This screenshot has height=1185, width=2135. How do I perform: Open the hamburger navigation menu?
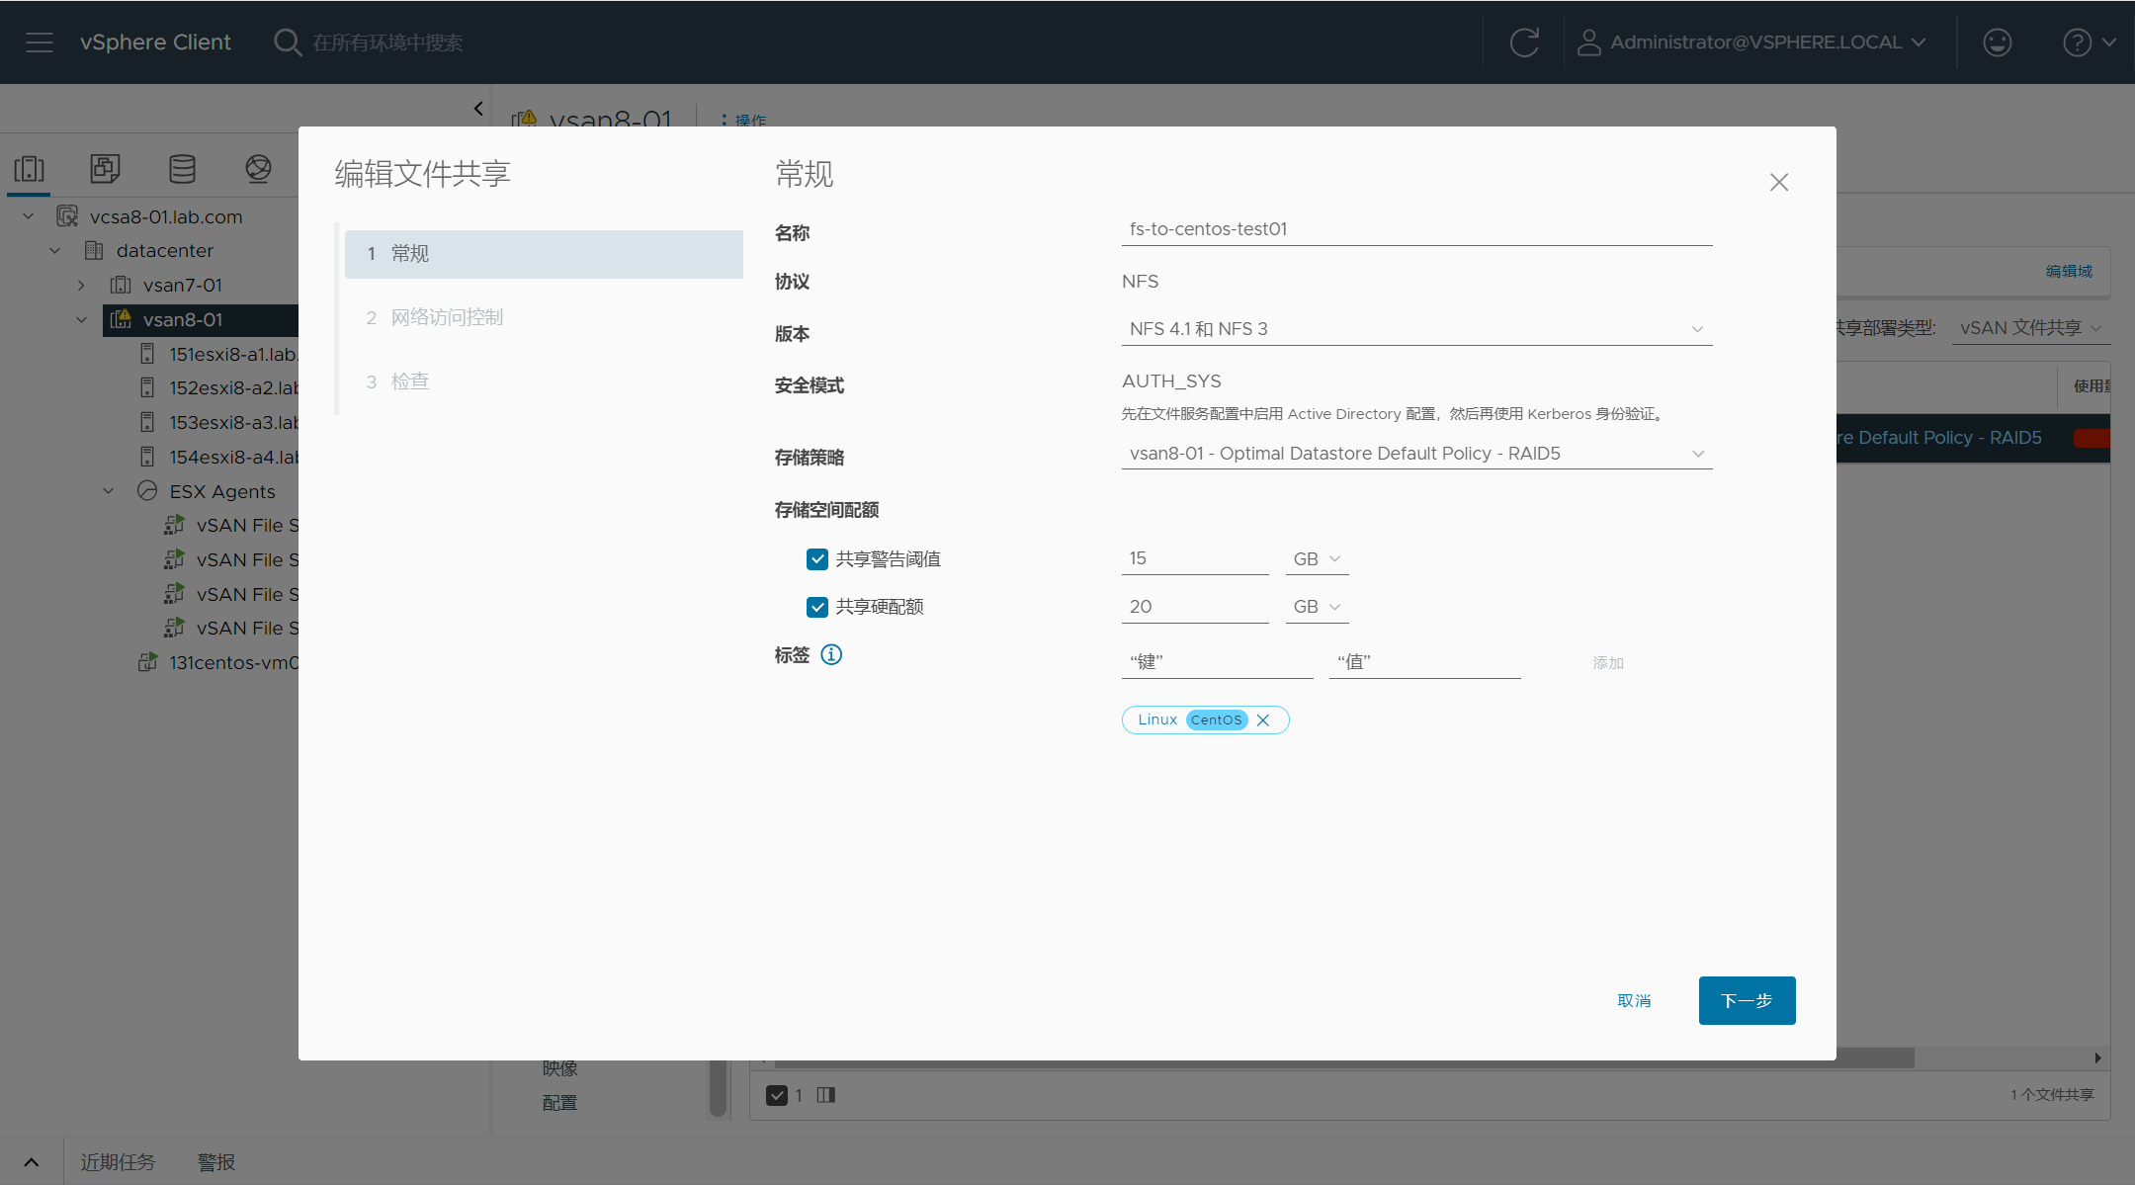[x=40, y=42]
